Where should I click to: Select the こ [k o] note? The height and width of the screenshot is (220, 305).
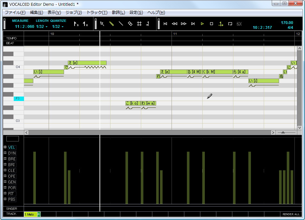click(133, 103)
